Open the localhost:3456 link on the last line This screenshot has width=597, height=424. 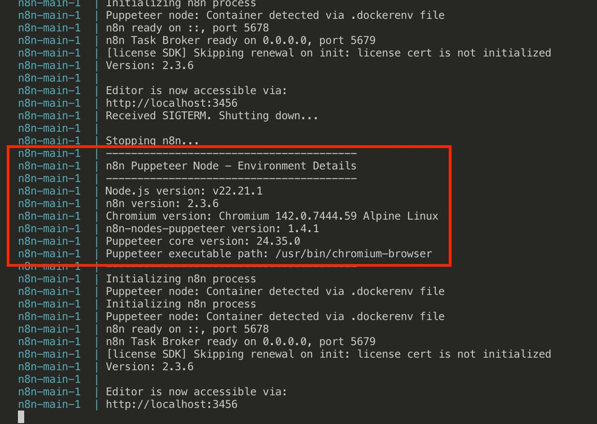(x=171, y=404)
